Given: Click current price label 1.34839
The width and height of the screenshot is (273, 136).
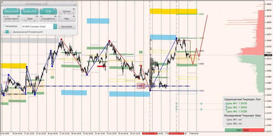Looking at the screenshot, I should pos(268,55).
